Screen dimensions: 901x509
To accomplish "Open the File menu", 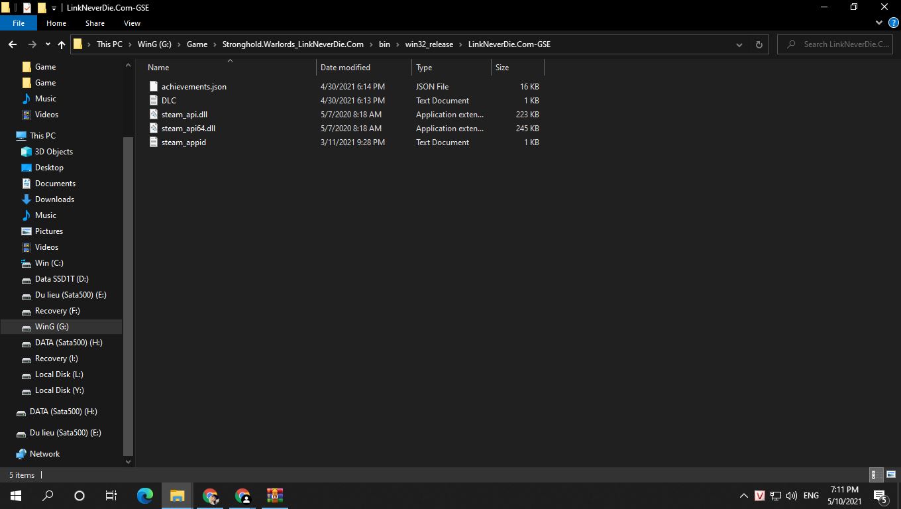I will click(x=19, y=23).
